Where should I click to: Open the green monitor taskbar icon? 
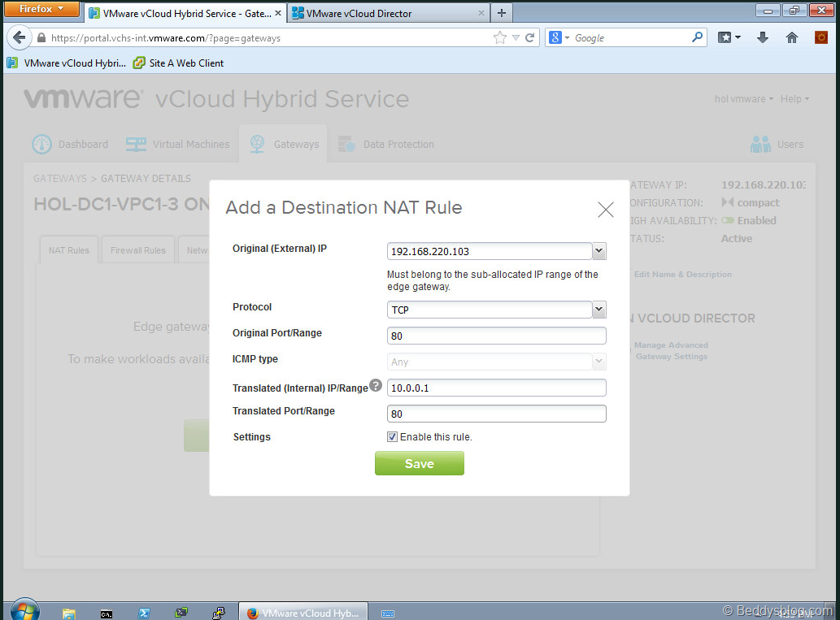coord(181,613)
